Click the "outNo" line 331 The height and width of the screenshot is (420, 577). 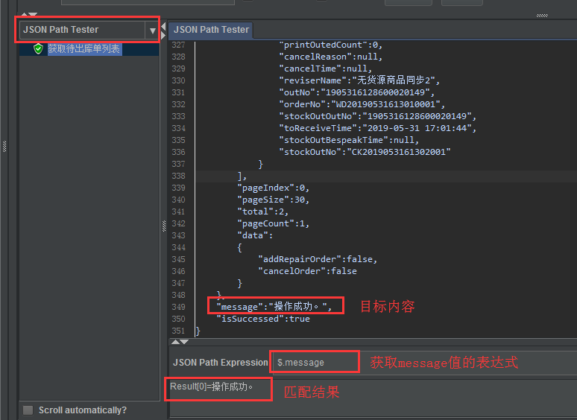pos(356,92)
